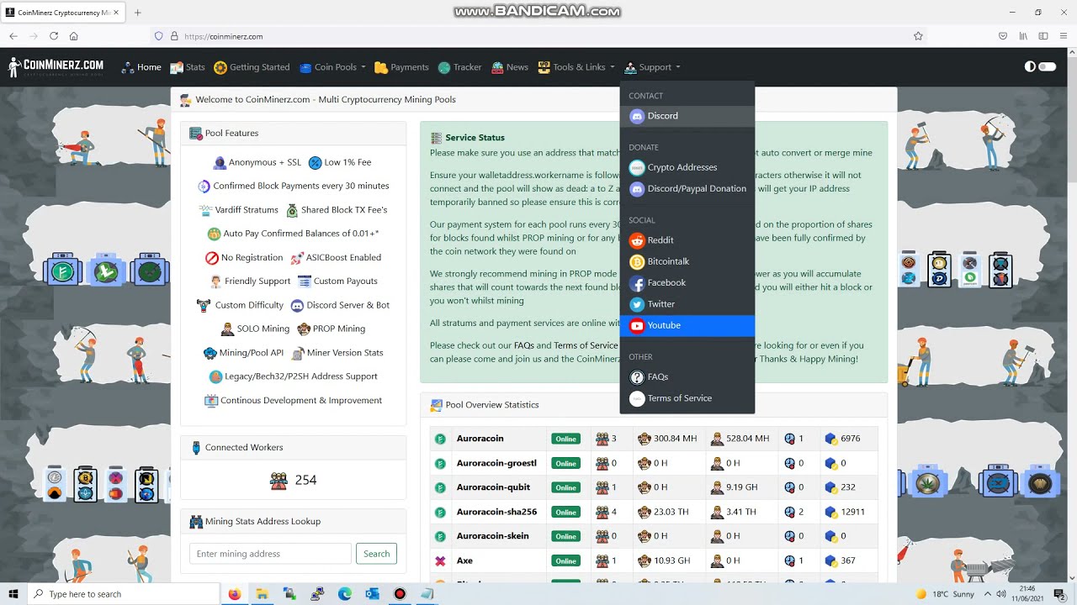Open the Auroracoin pool link

(x=480, y=439)
